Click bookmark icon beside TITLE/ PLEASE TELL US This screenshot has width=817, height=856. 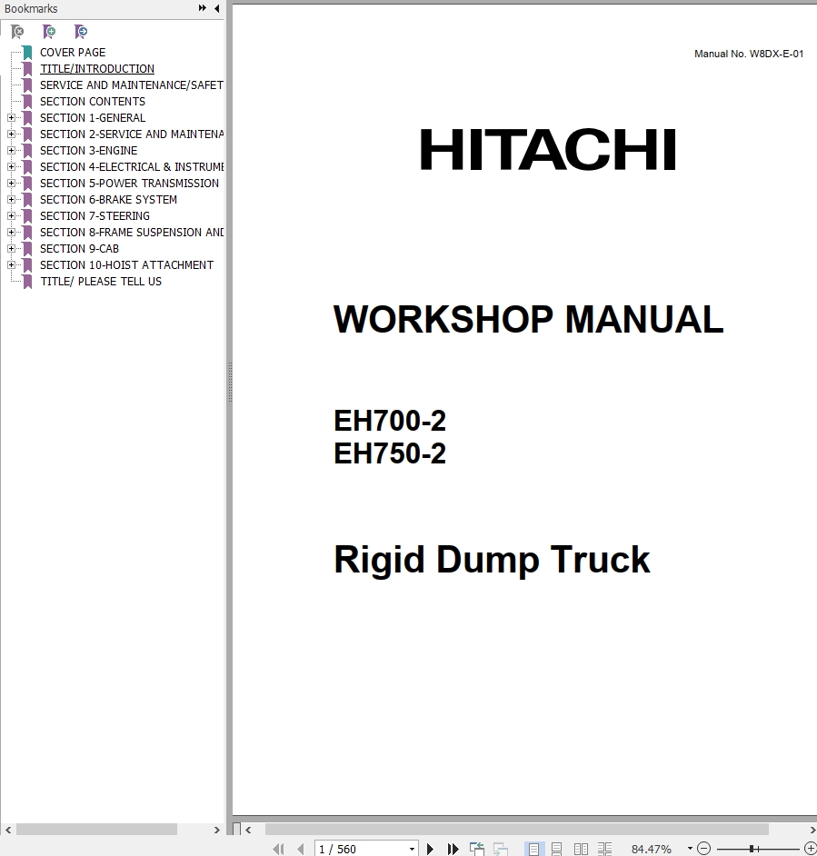pos(27,282)
